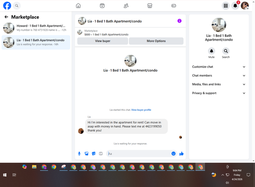Open the Gaming controller icon in top bar
Viewport: 255px width, 187px height.
[173, 6]
